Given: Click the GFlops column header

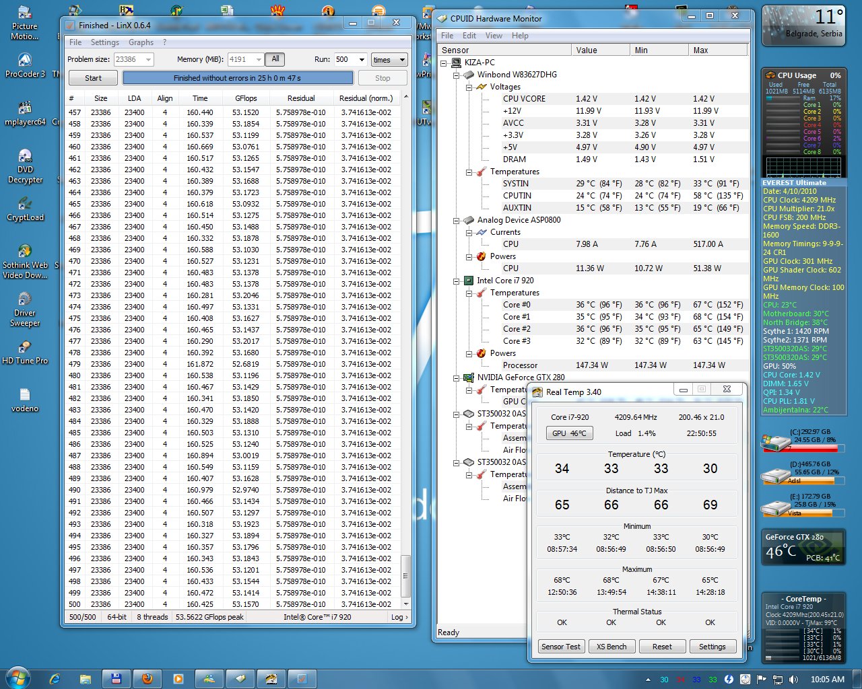Looking at the screenshot, I should (x=246, y=98).
